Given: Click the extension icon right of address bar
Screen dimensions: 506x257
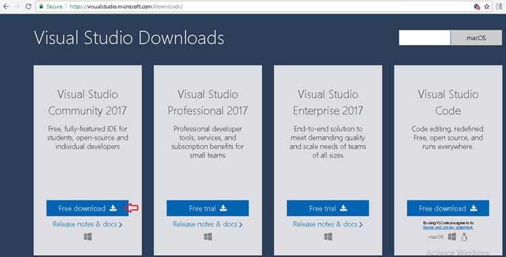Looking at the screenshot, I should click(x=499, y=7).
